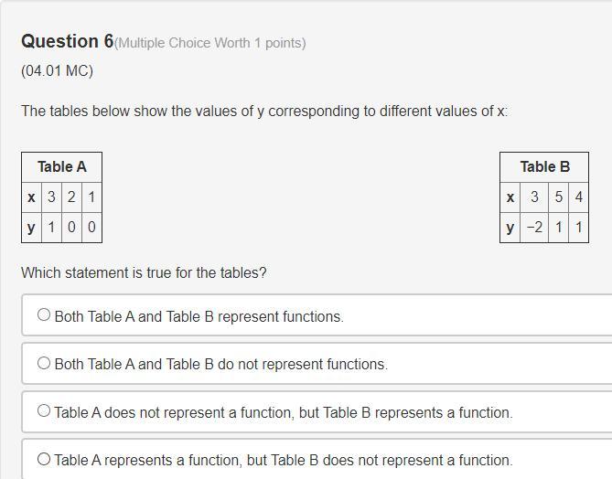Click the y row label in Table A
612x479 pixels.
[31, 227]
